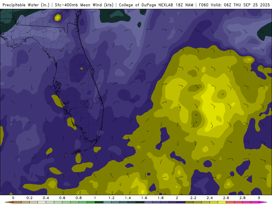Viewport: 272px width, 204px height.
Task: Click the 'Sfc-400mb Mean Wind (kts)' title text
Action: pyautogui.click(x=84, y=5)
